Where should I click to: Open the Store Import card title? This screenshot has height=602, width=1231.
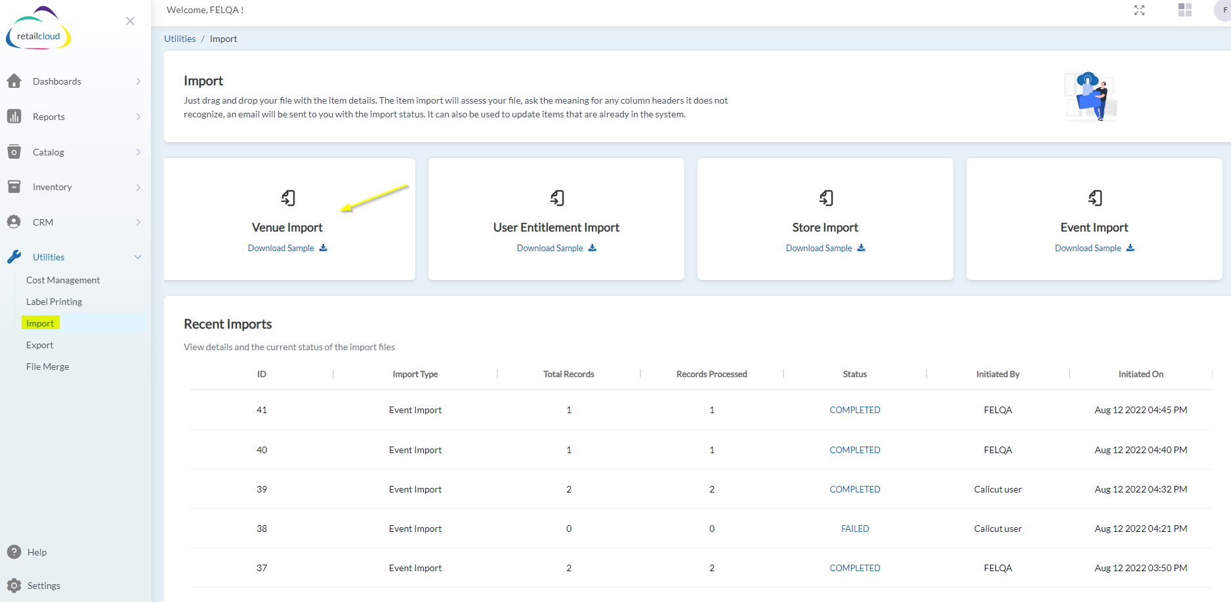pyautogui.click(x=825, y=228)
